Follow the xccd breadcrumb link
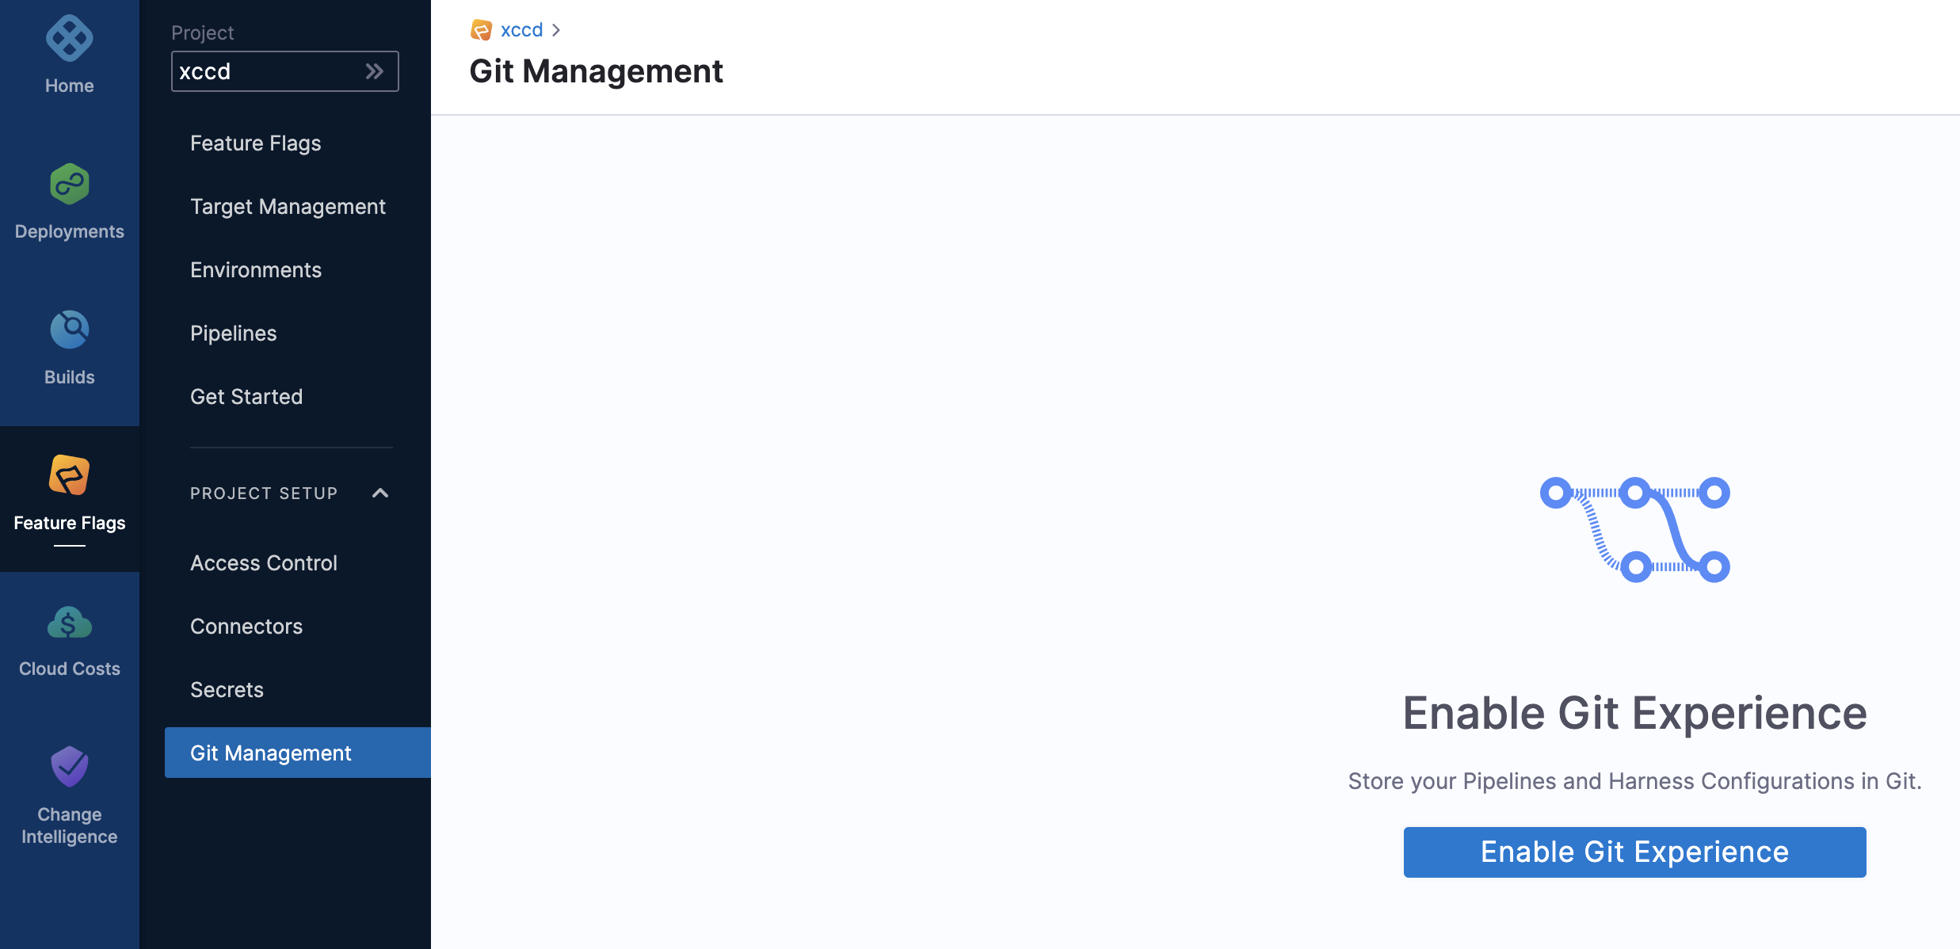Viewport: 1960px width, 949px height. point(521,30)
